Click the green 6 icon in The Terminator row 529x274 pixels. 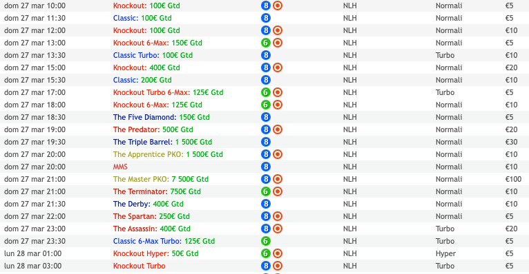click(266, 191)
